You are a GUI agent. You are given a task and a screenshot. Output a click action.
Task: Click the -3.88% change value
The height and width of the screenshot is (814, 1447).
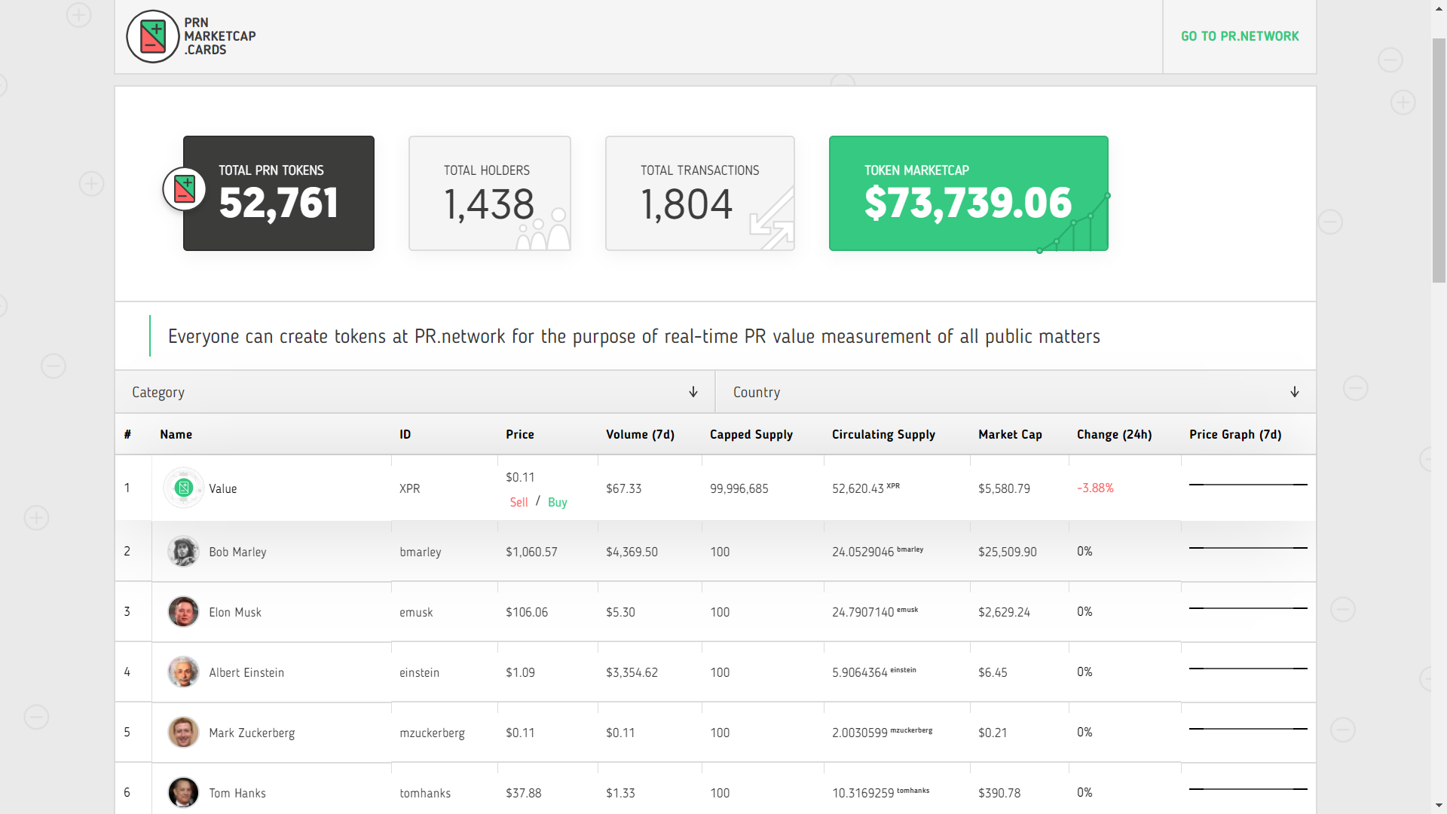[x=1095, y=488]
